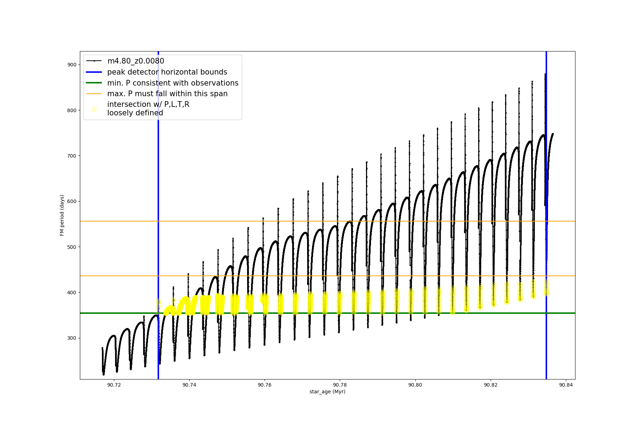This screenshot has height=426, width=639.
Task: Click the 90.80 x-axis tick label
Action: click(x=415, y=385)
